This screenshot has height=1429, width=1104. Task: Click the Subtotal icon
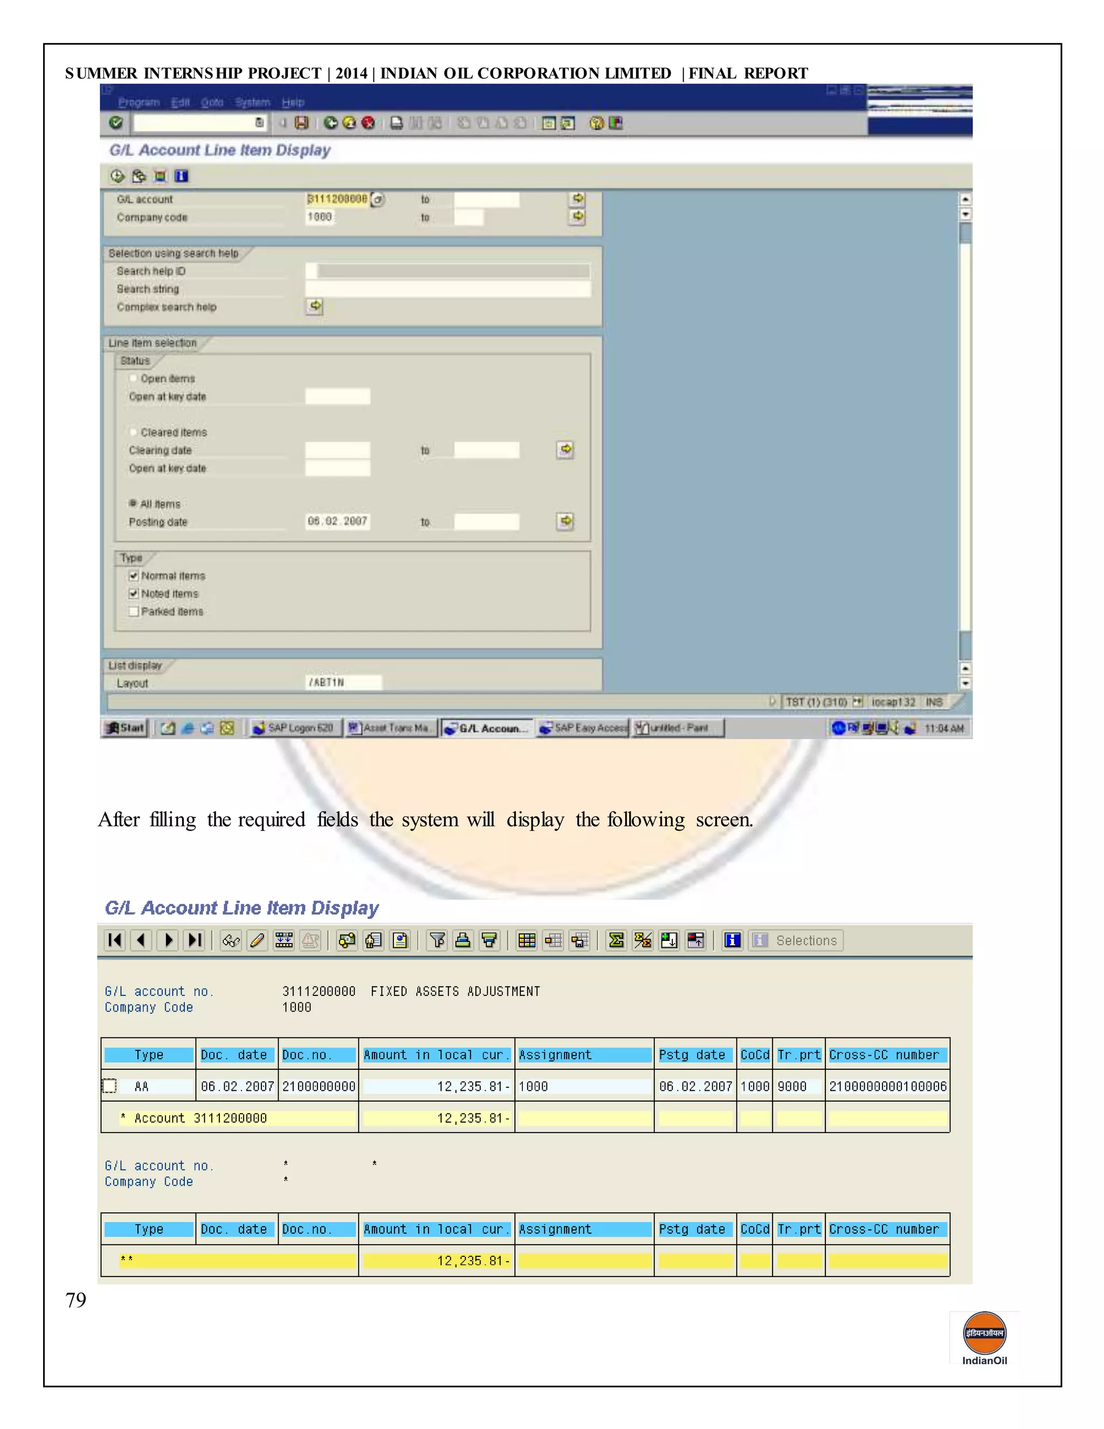tap(642, 941)
